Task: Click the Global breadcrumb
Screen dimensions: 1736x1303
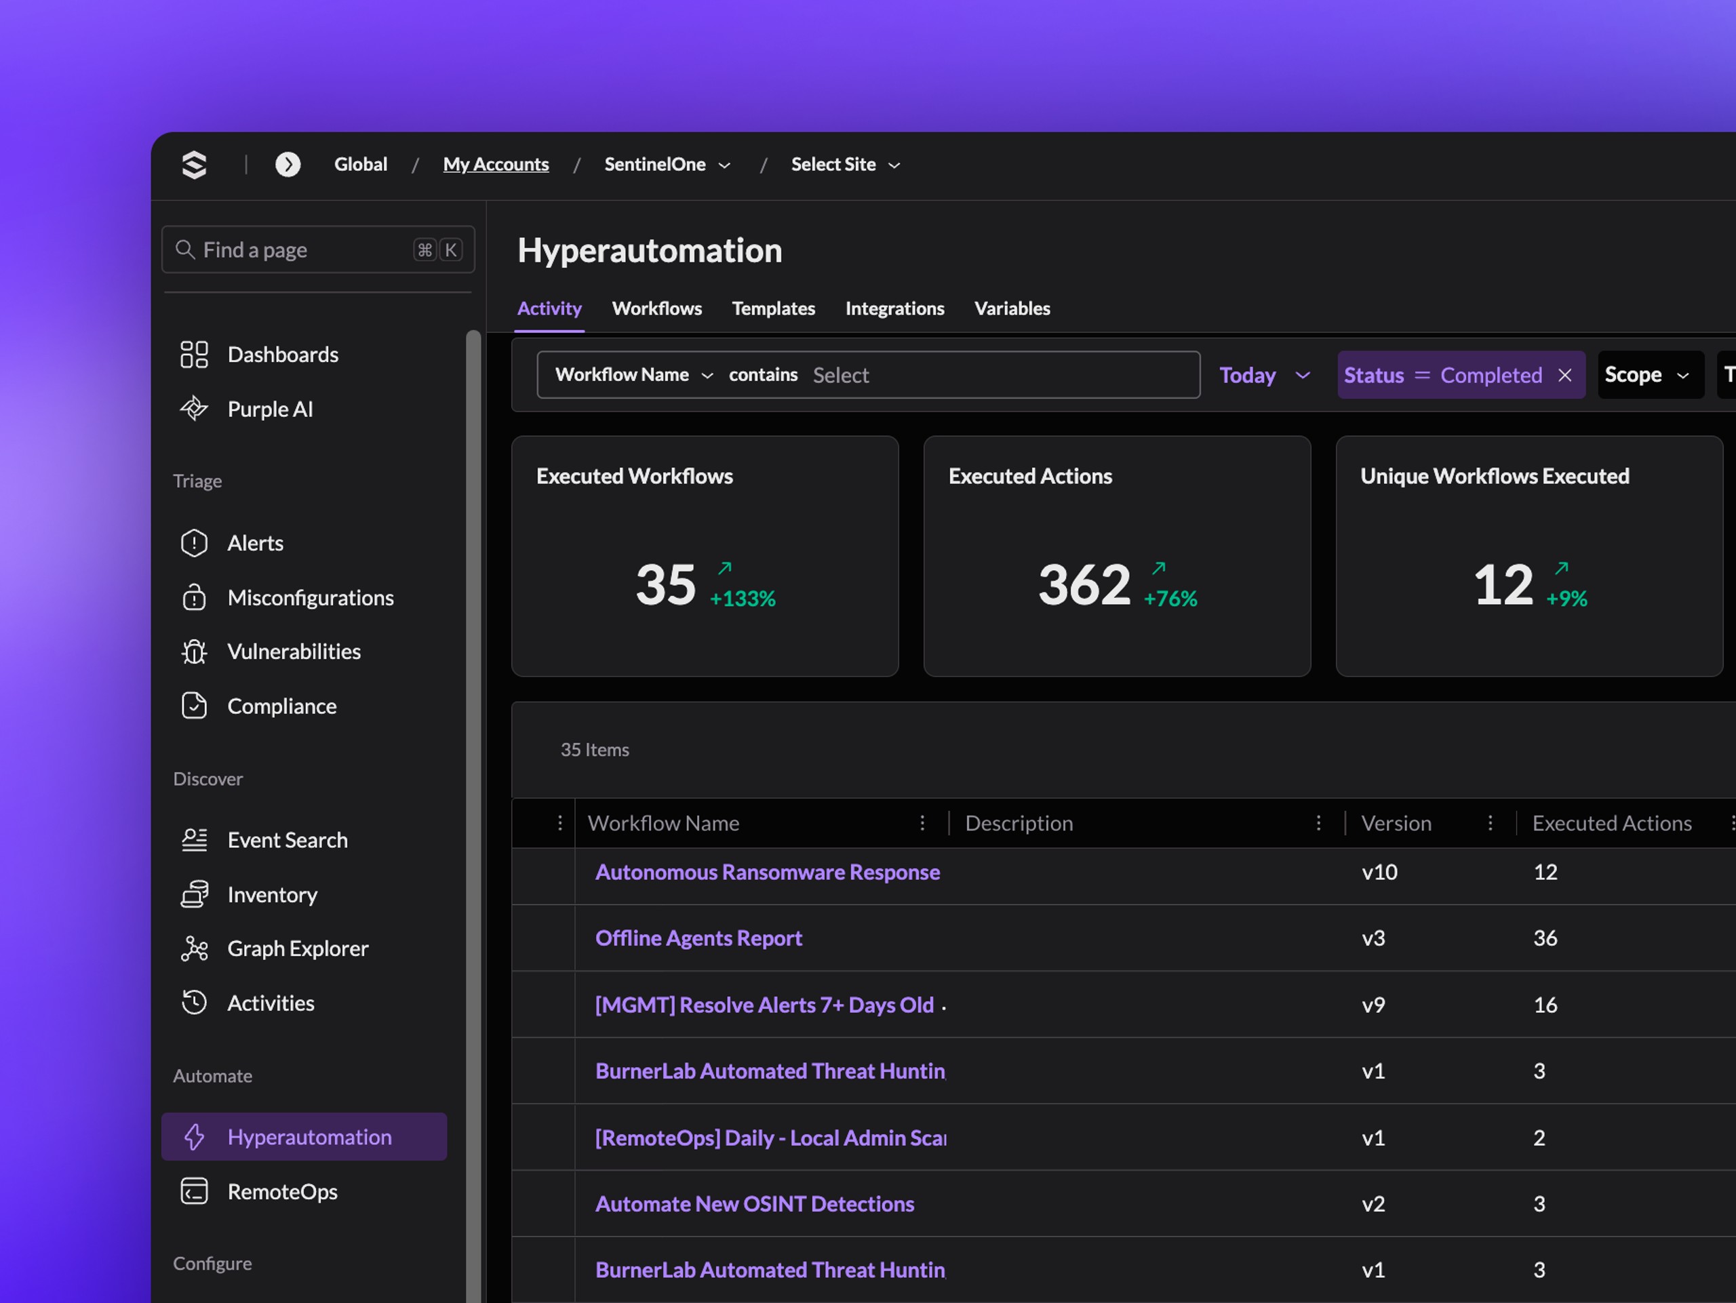Action: [x=360, y=164]
